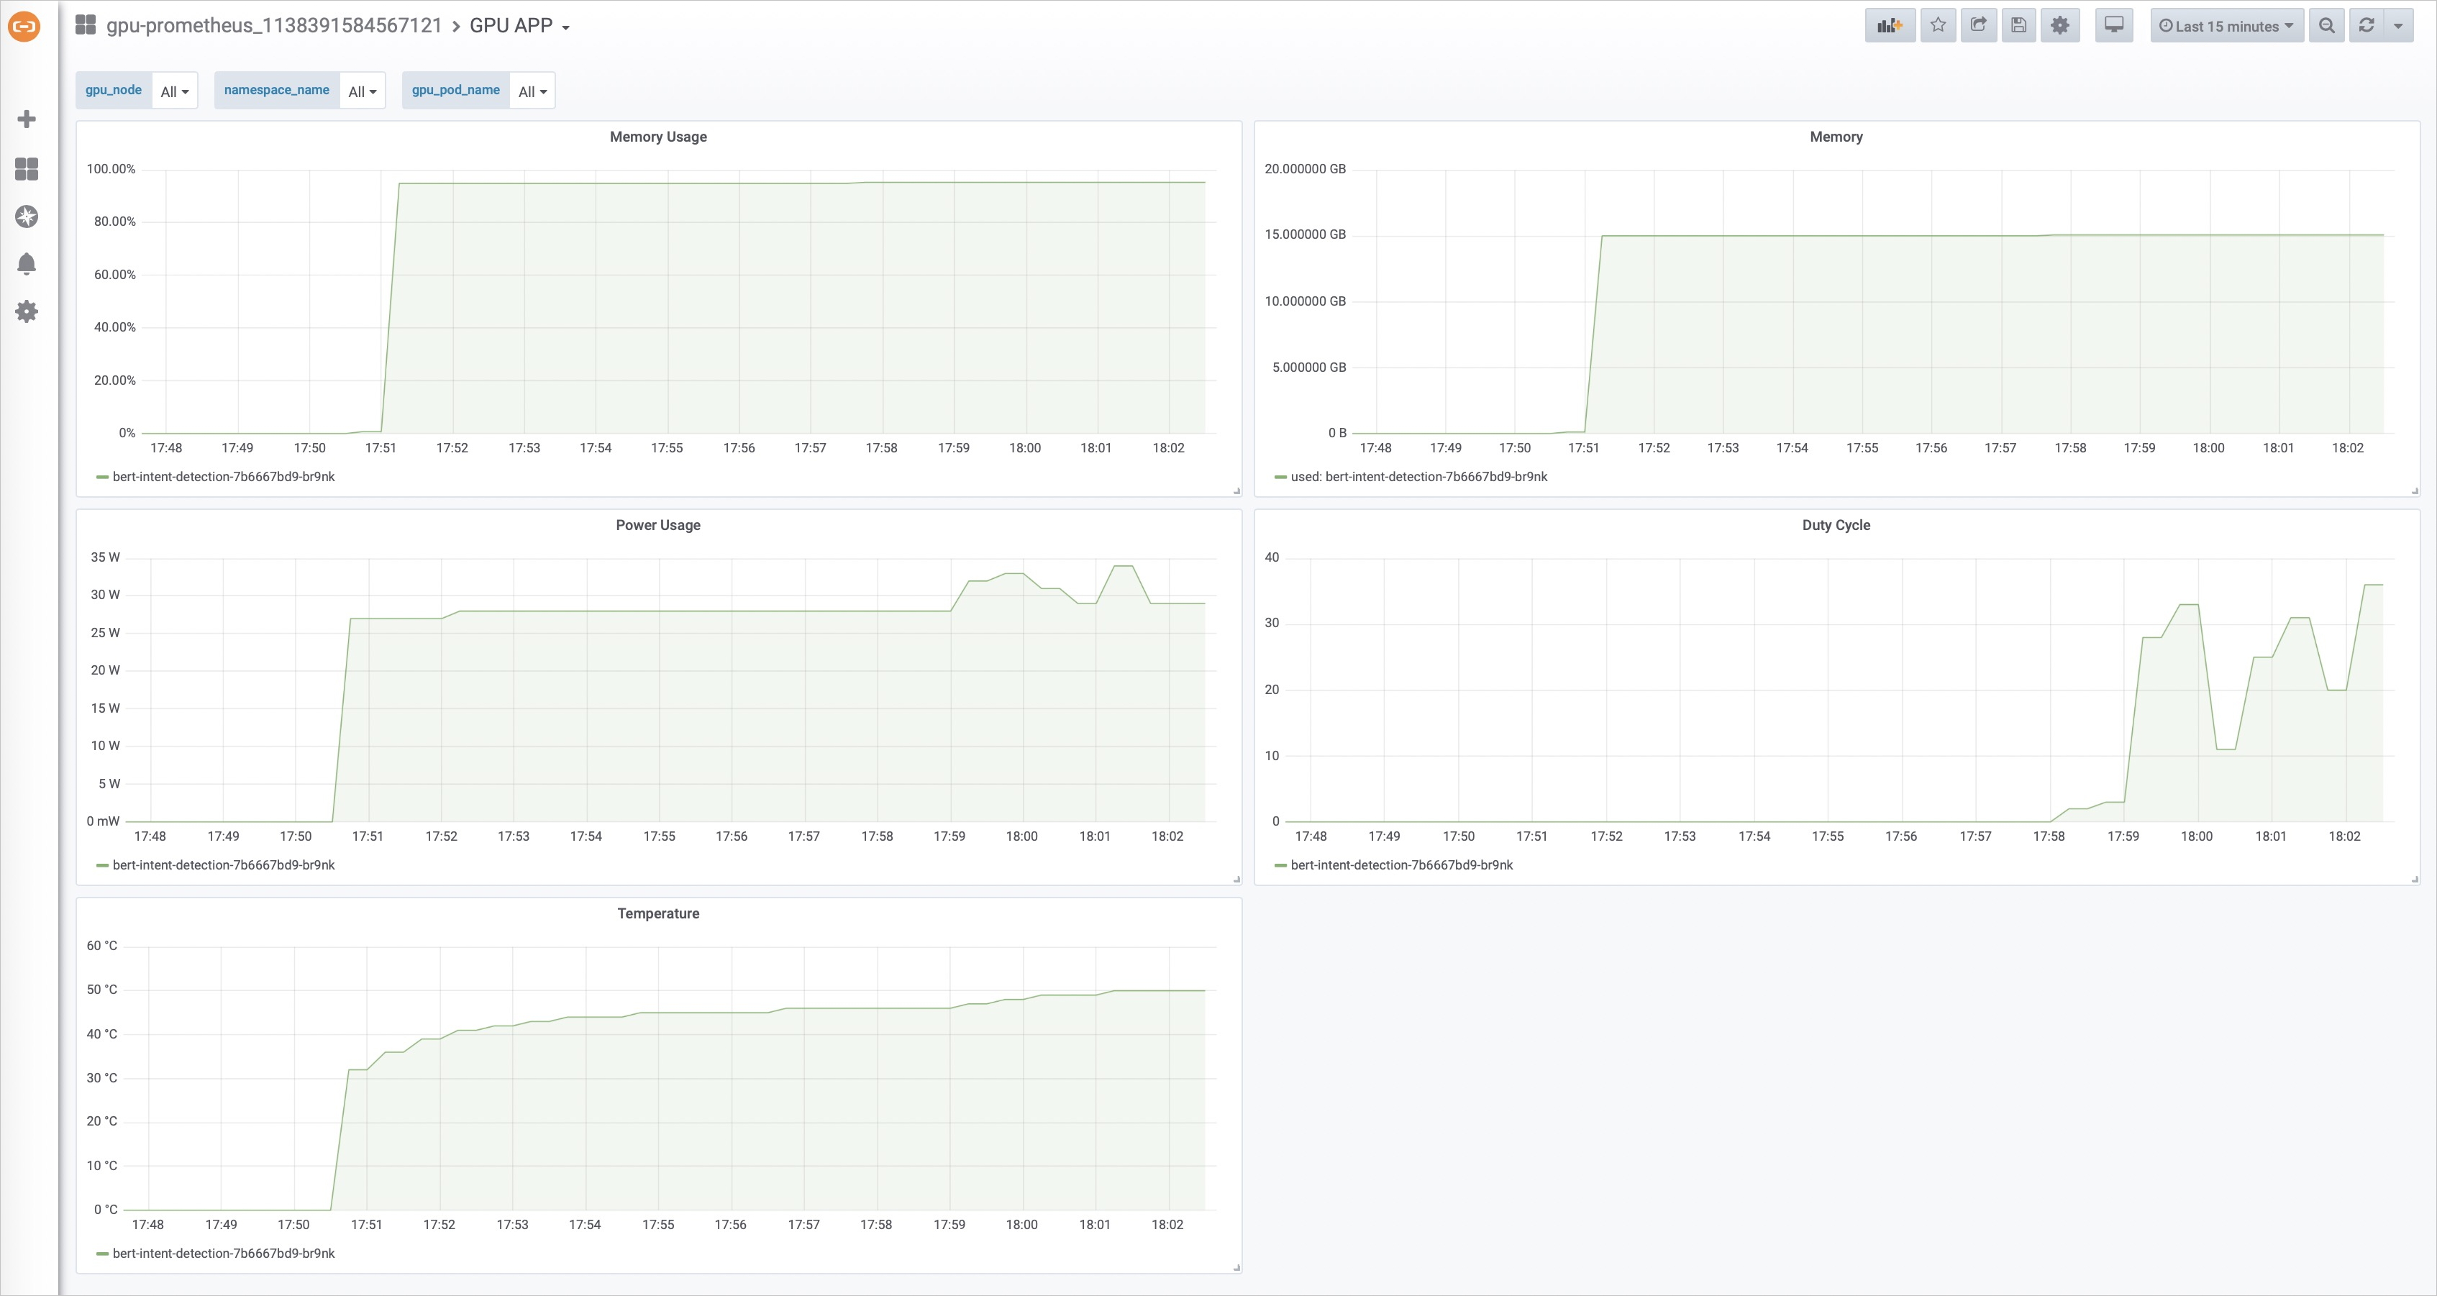Image resolution: width=2437 pixels, height=1296 pixels.
Task: Expand the gpu_pod_name All dropdown
Action: [x=532, y=91]
